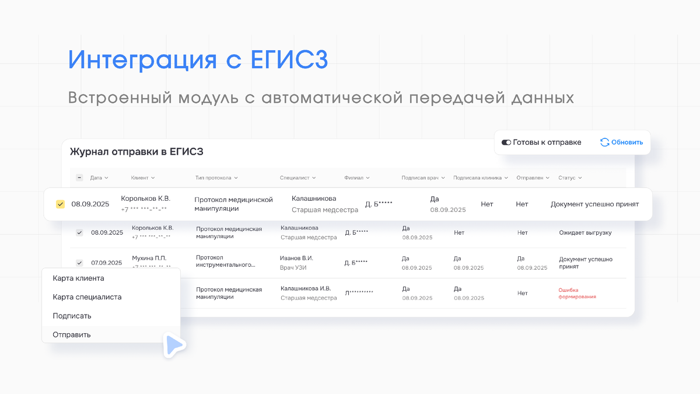Uncheck the yellow checkbox in highlighted row
Screen dimensions: 700x394
coord(60,204)
